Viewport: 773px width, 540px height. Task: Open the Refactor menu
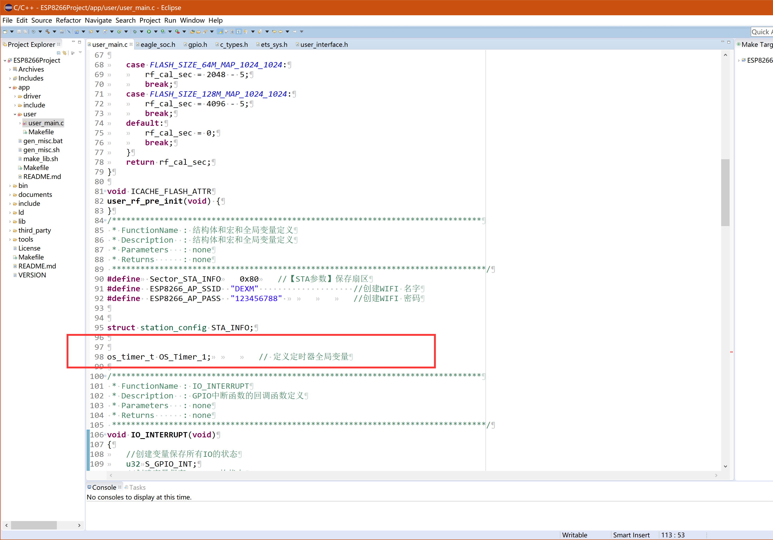68,21
